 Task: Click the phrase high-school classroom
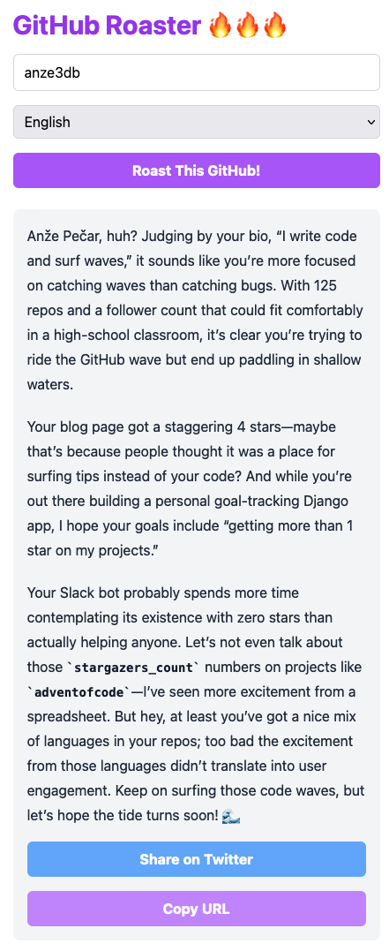[118, 334]
